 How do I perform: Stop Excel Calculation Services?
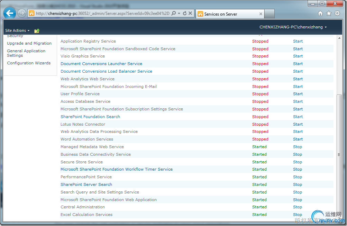click(x=298, y=215)
